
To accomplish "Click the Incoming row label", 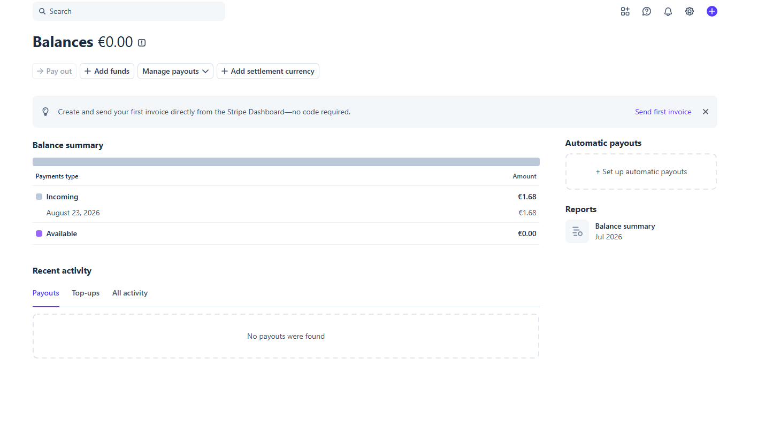I will click(62, 197).
